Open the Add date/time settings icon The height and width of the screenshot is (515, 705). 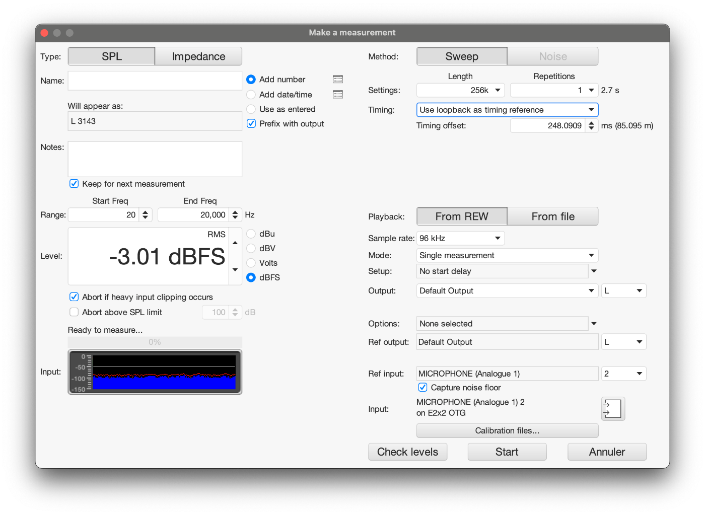click(x=338, y=94)
